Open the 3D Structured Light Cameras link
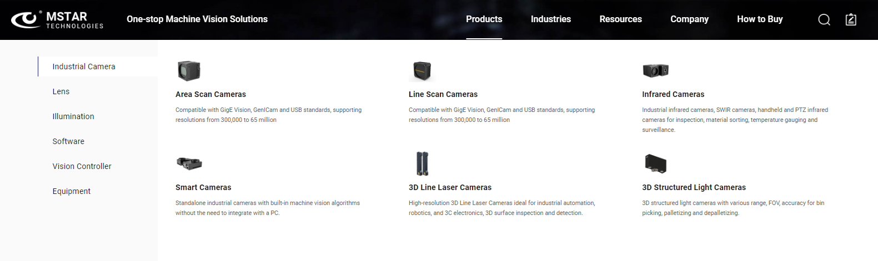 tap(694, 187)
